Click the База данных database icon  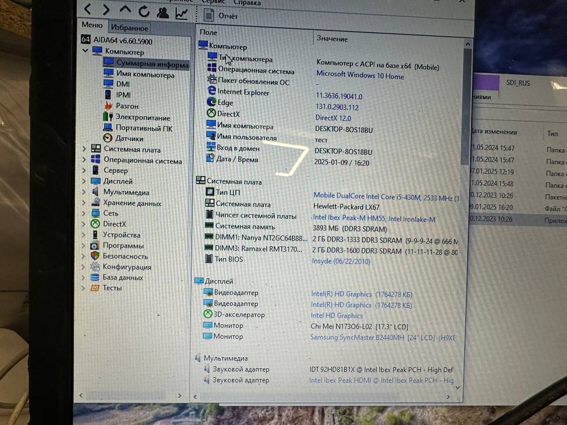pos(95,277)
